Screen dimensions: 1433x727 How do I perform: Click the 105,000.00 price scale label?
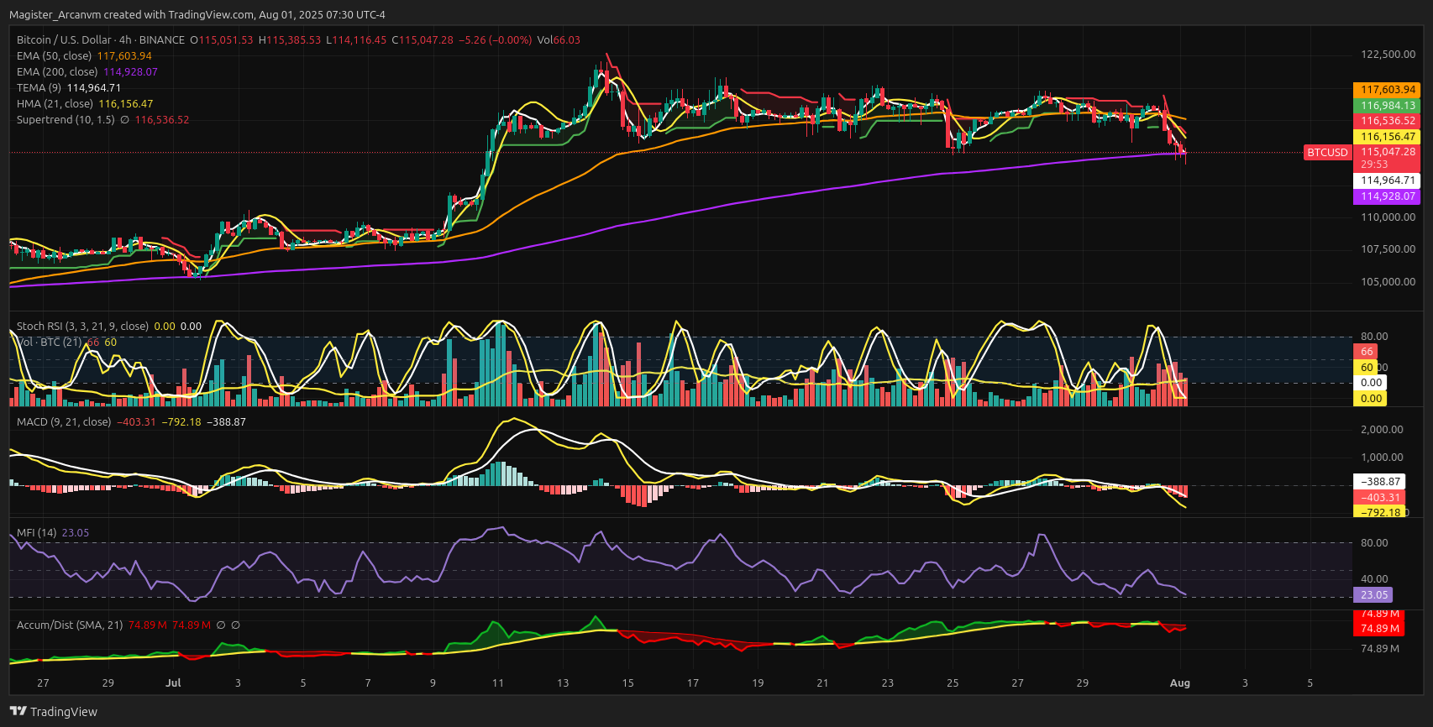point(1388,281)
